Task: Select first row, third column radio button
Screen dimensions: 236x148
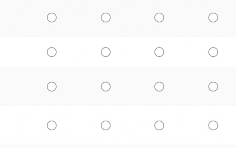Action: (159, 18)
